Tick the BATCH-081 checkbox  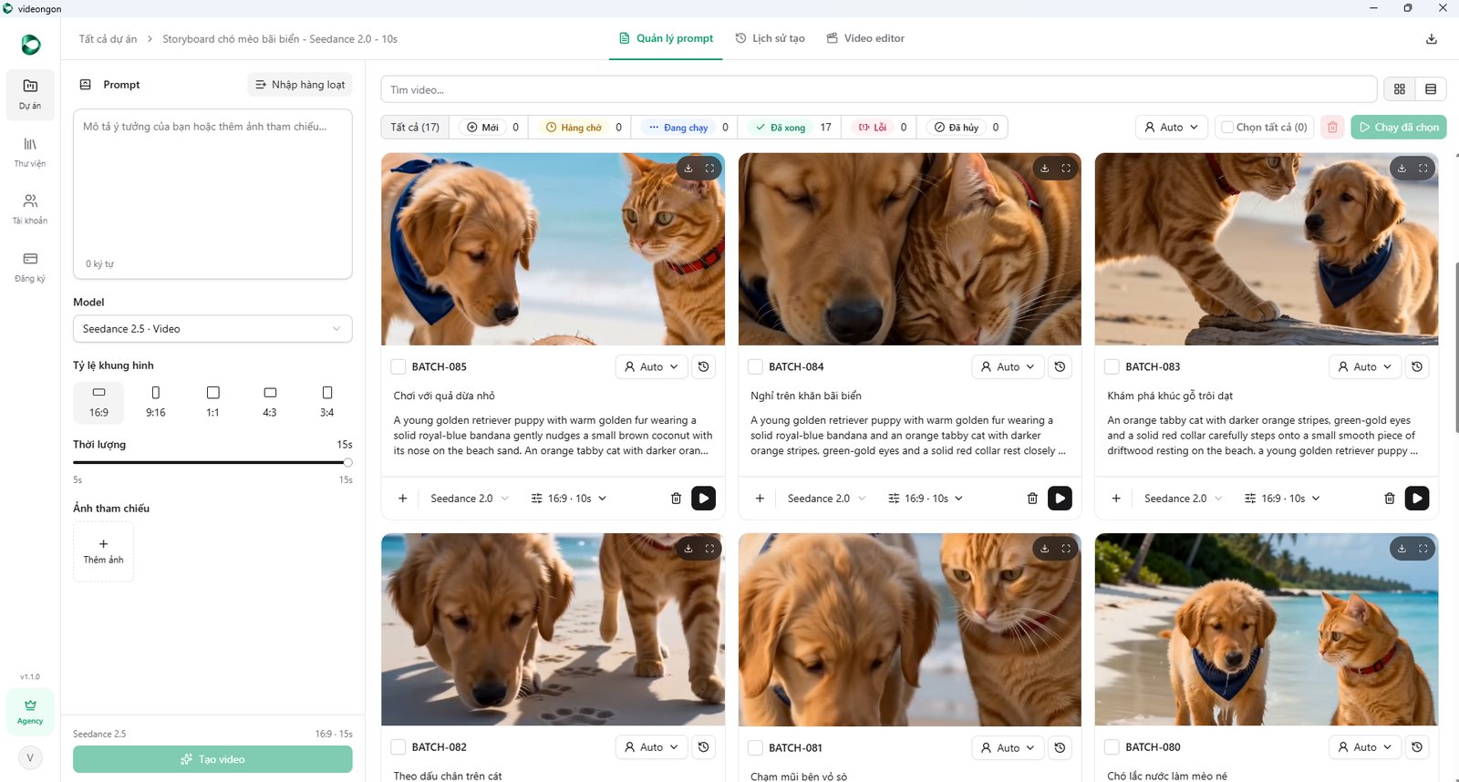point(755,747)
